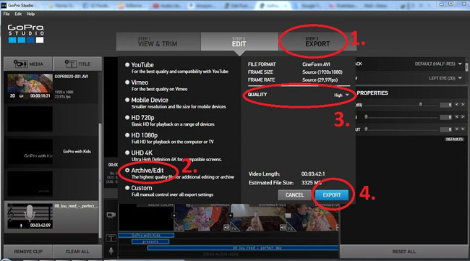
Task: Click increase arrow in the UT properties row
Action: (x=463, y=129)
